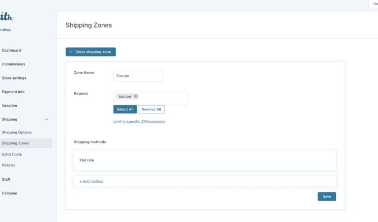The width and height of the screenshot is (378, 222).
Task: Go to Staff section
Action: [x=6, y=179]
